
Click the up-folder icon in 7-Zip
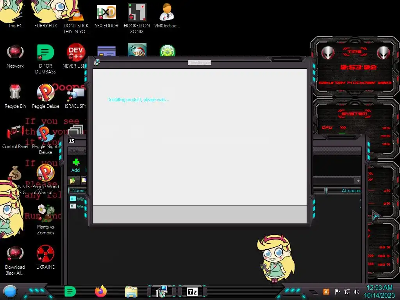(x=72, y=180)
